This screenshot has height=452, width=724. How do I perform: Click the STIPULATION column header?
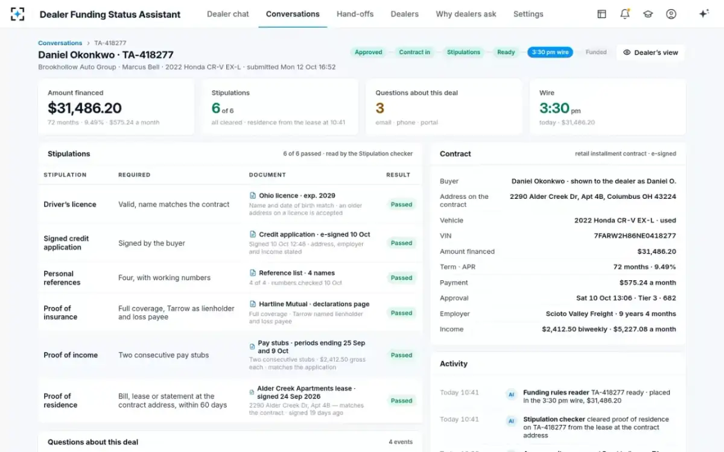coord(65,175)
